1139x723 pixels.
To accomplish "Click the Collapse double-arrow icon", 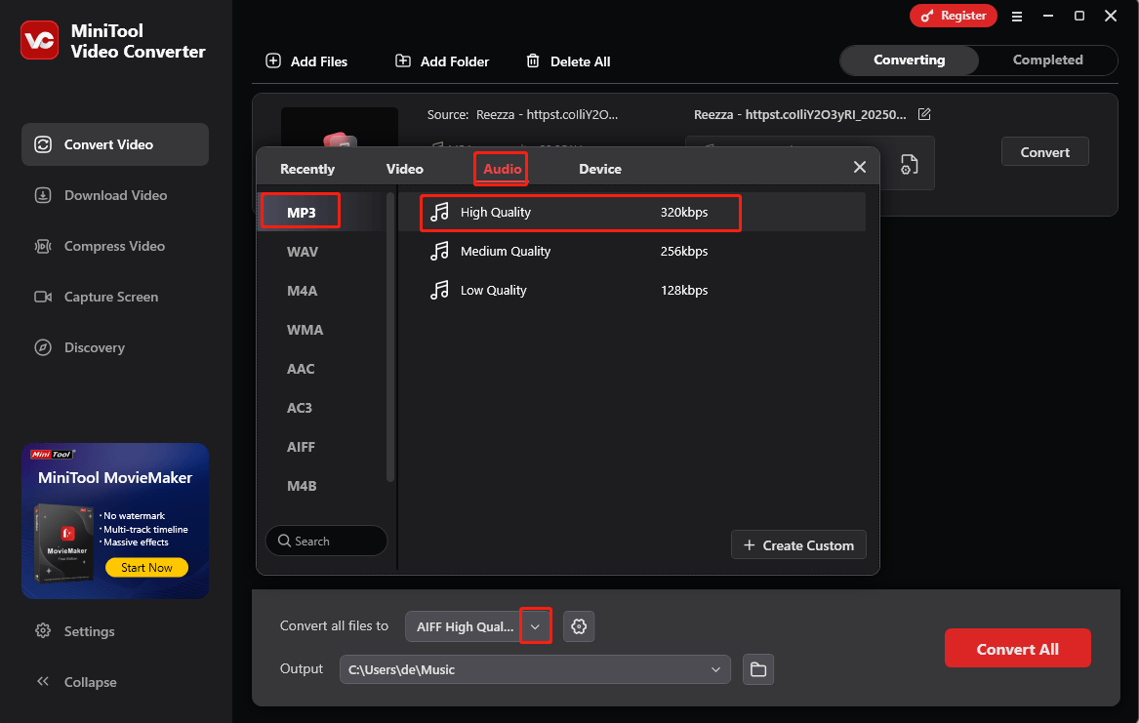I will coord(43,682).
